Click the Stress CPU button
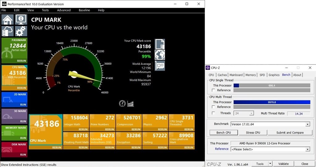 [x=253, y=132]
